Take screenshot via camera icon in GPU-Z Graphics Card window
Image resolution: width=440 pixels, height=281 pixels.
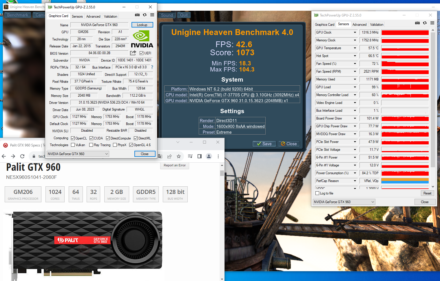pyautogui.click(x=137, y=15)
